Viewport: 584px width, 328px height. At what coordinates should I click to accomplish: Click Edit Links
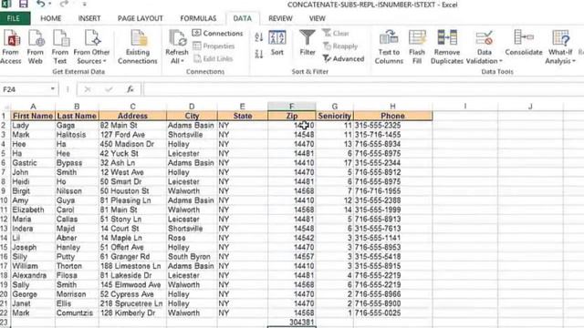[213, 58]
